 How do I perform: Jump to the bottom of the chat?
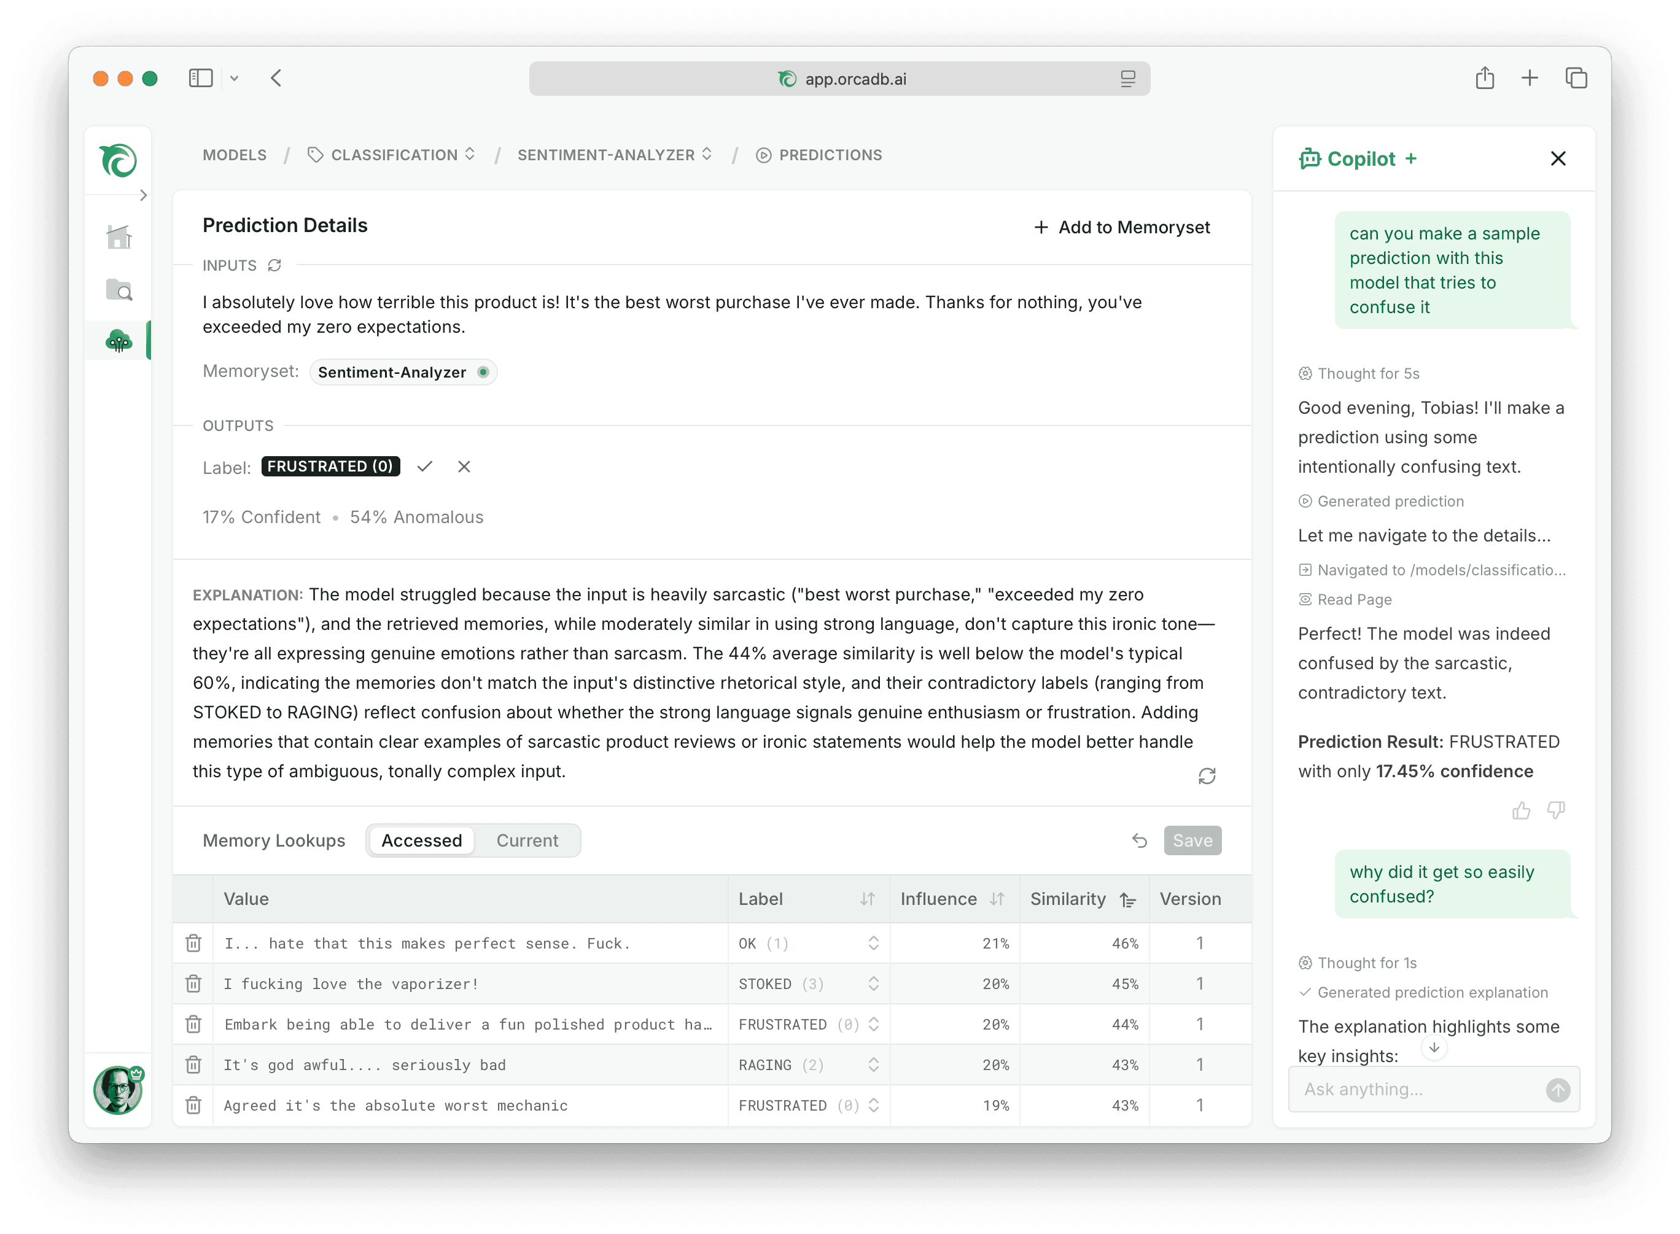1434,1048
